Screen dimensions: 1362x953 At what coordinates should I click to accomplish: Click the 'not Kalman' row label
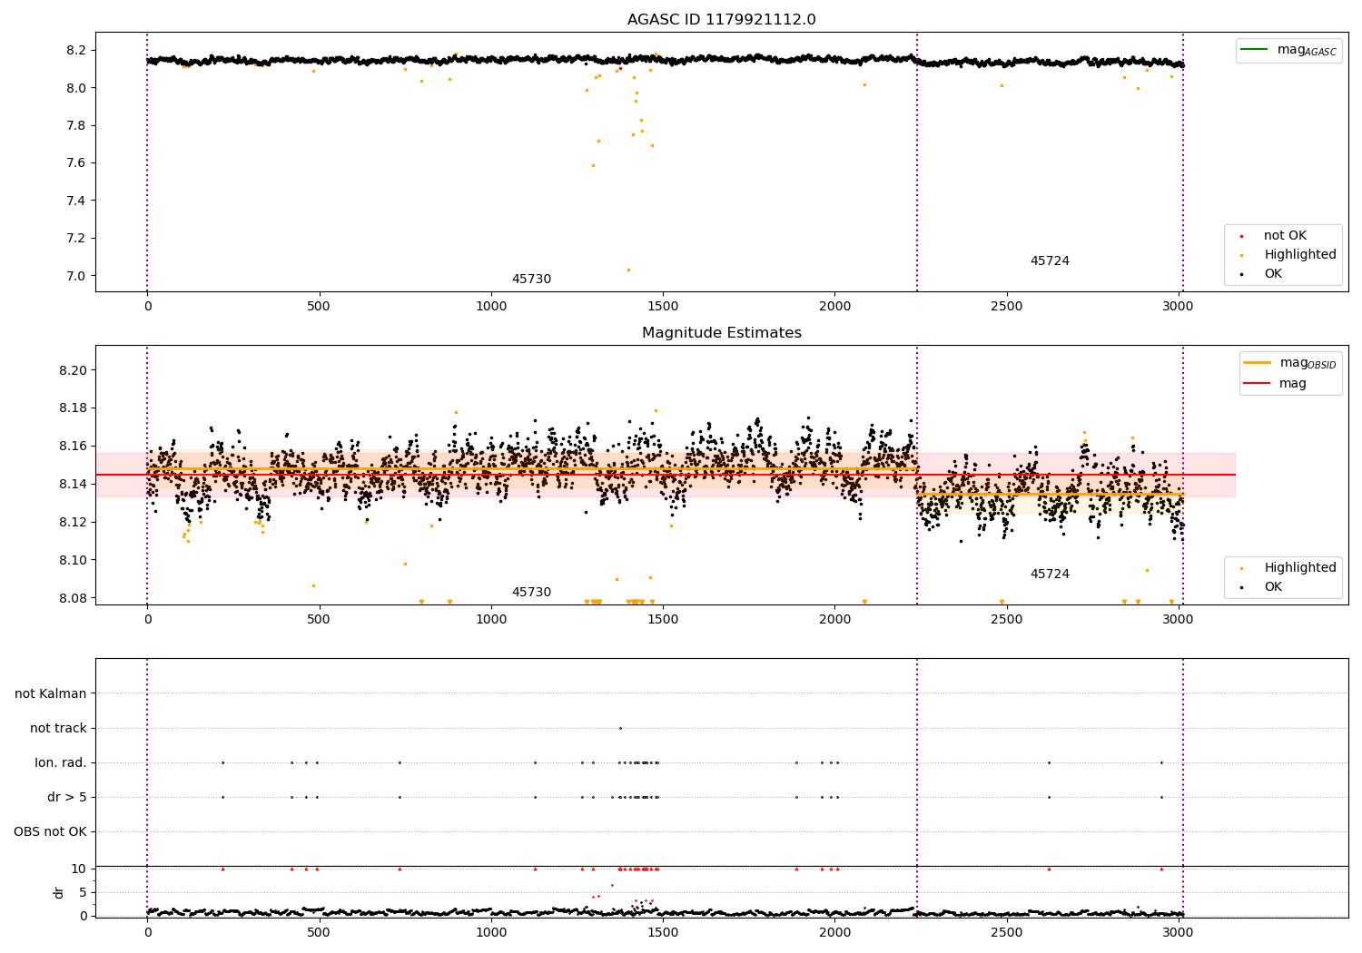[x=51, y=693]
